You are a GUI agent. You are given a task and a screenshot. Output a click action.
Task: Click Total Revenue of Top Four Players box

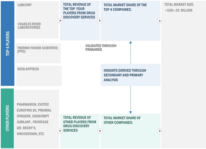tap(80, 21)
